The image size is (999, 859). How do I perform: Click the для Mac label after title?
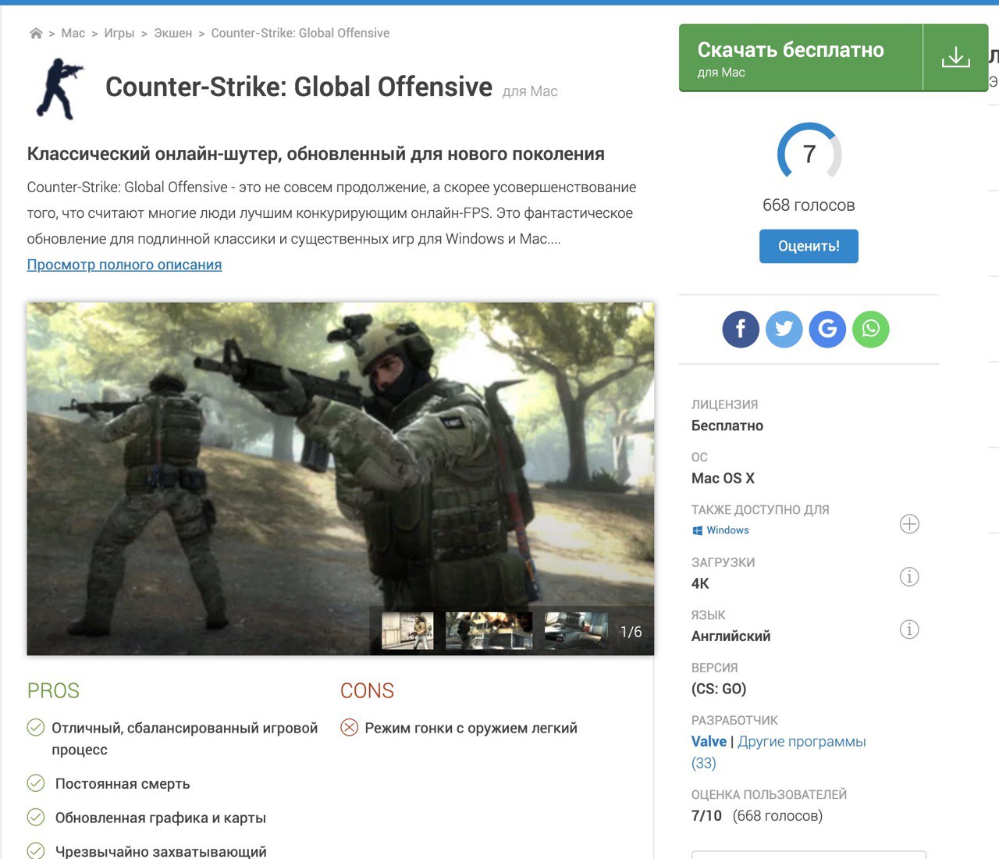click(x=530, y=91)
